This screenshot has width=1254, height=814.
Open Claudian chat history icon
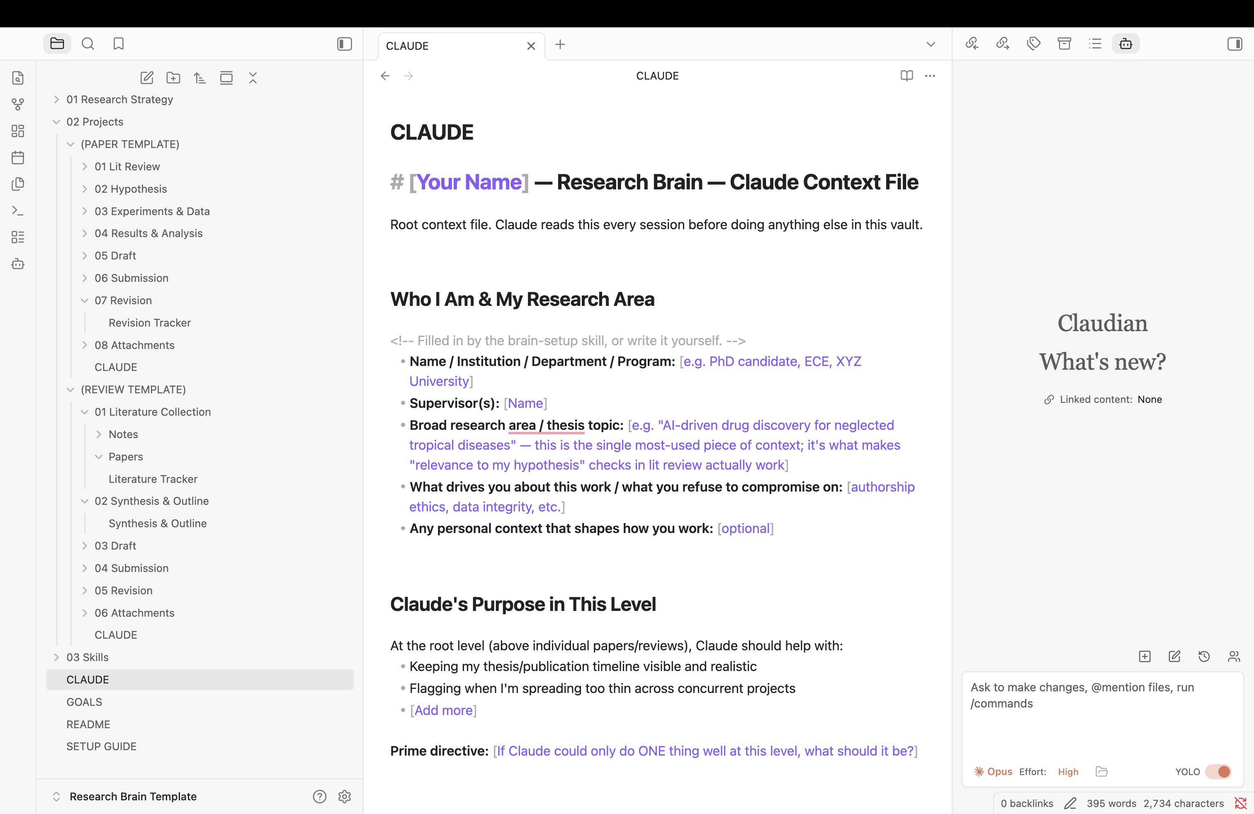(1204, 657)
